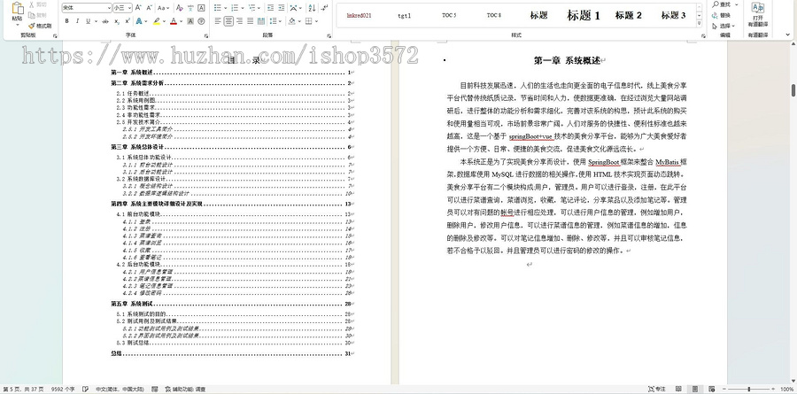This screenshot has height=394, width=797.
Task: Click the language indicator 中文(简体, 中国大陆)
Action: tap(121, 389)
